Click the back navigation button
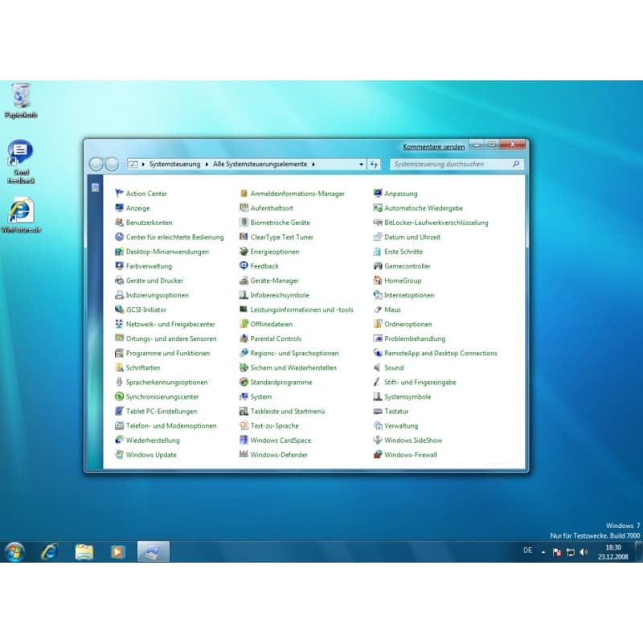 tap(96, 164)
